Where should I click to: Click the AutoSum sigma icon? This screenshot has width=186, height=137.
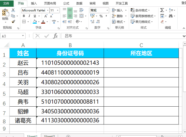click(162, 10)
